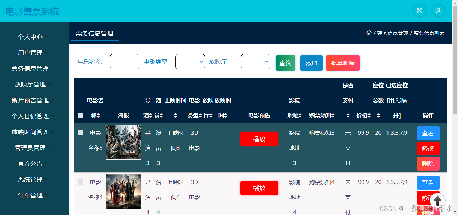Screen dimensions: 458x215
Task: Sort by 导演 column arrows
Action: [151, 116]
